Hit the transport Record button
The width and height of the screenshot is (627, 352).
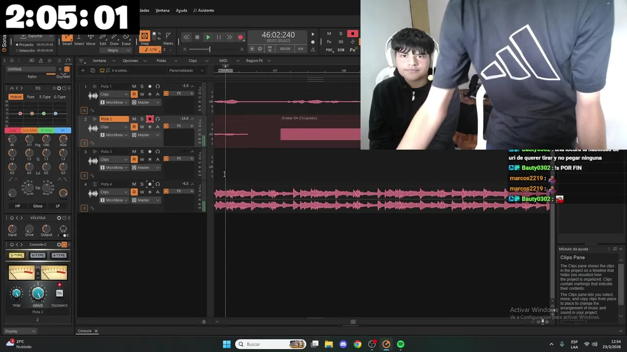240,37
